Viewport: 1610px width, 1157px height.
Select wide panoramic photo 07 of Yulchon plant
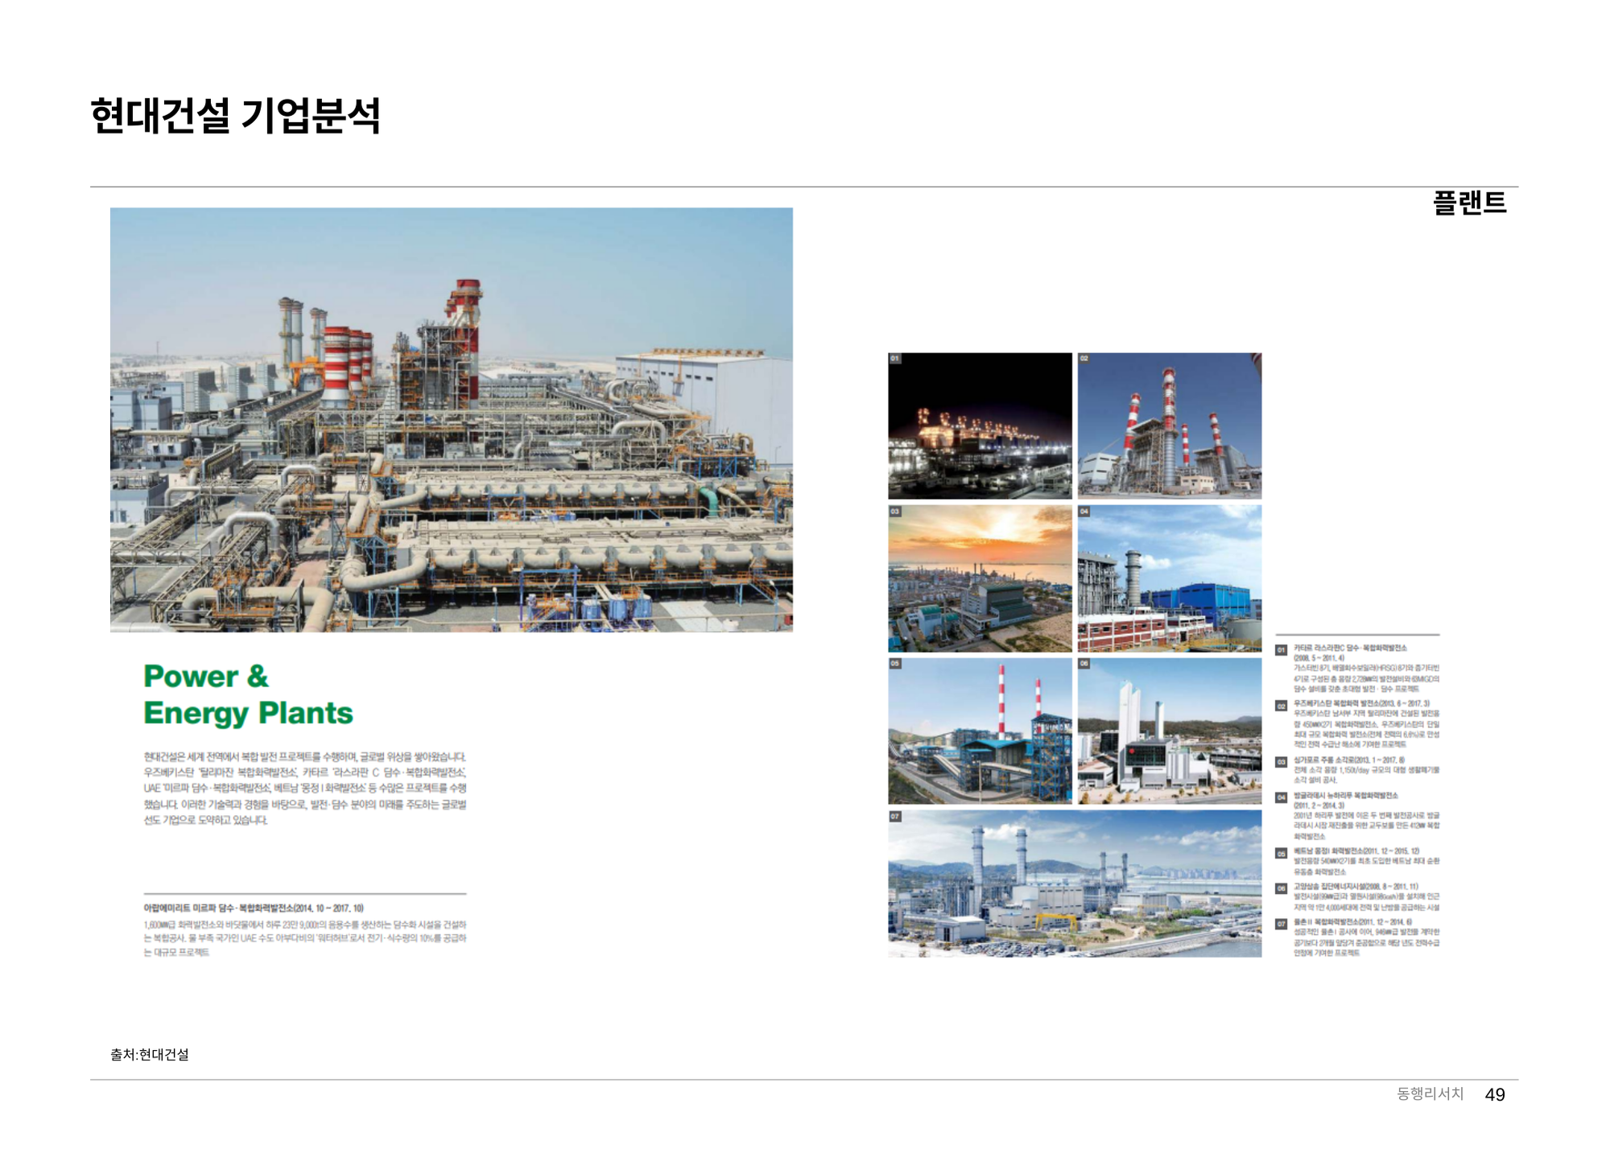click(x=1074, y=883)
